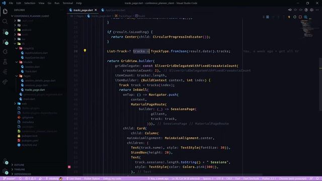Image resolution: width=322 pixels, height=181 pixels.
Task: Open the widget inspector magnifier icon
Action: pos(306,17)
